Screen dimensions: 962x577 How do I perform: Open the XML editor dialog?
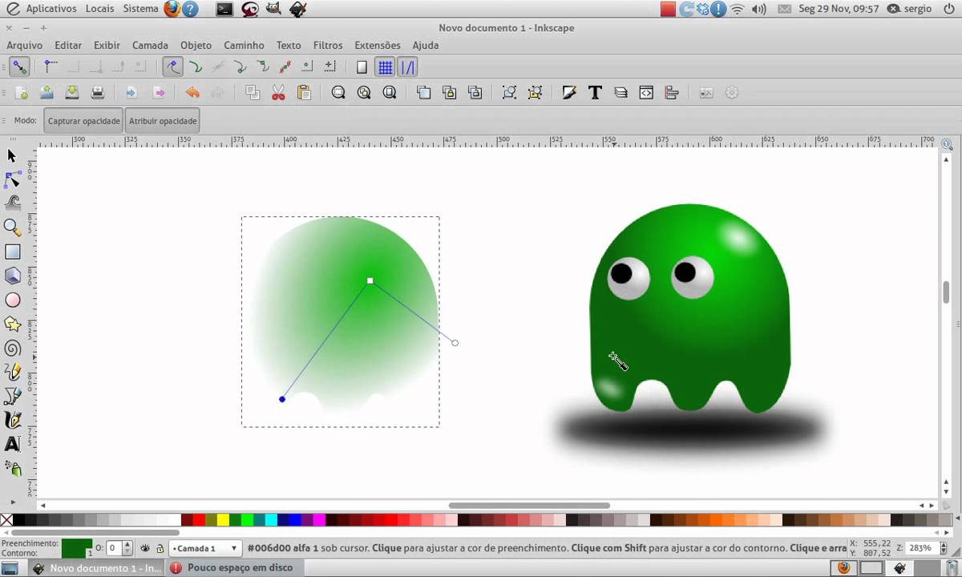(646, 93)
